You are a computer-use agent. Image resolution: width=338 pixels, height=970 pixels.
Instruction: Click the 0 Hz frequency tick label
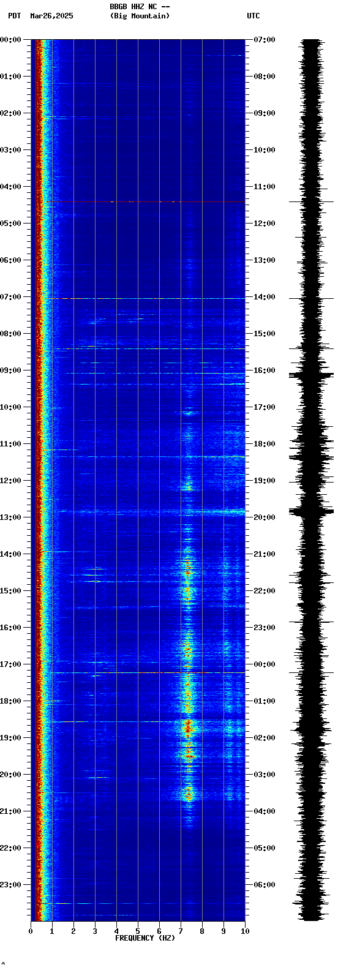tap(31, 931)
